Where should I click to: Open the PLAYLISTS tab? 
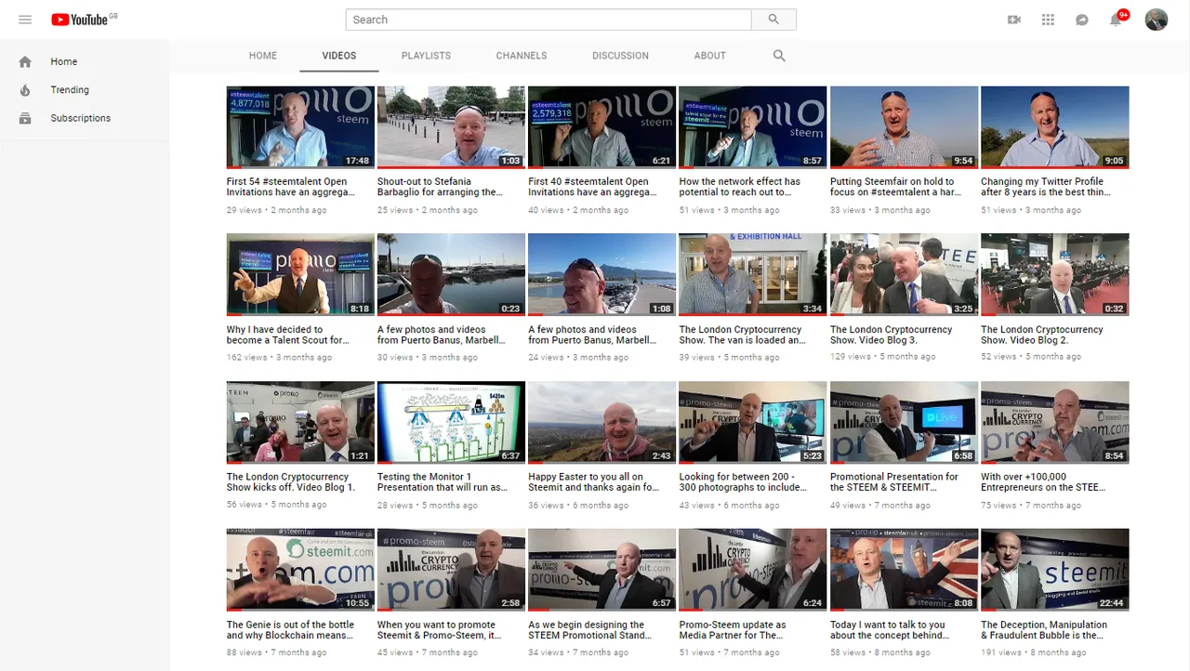click(x=426, y=56)
